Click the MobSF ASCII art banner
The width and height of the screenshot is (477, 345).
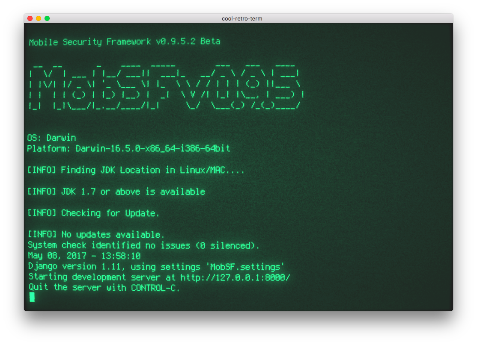[x=167, y=87]
